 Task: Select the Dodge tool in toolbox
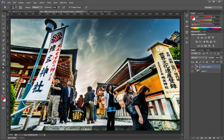(3, 68)
